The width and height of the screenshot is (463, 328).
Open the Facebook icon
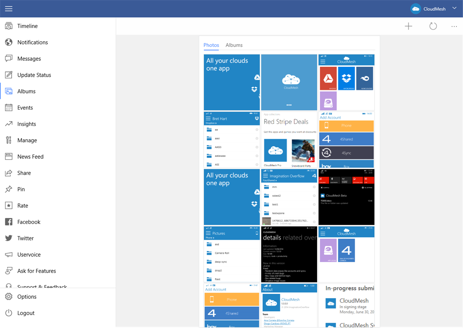[x=9, y=221]
